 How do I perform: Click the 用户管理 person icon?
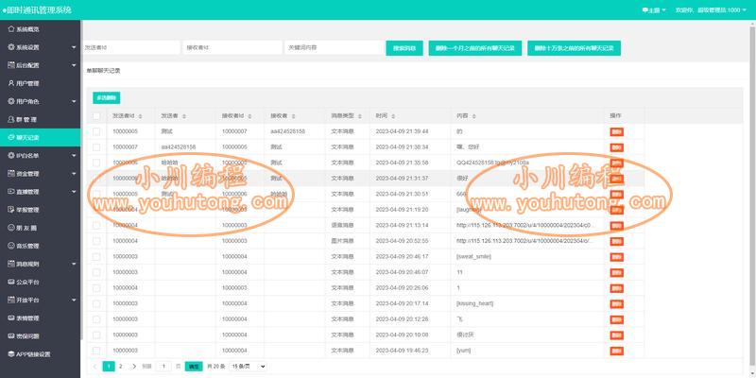(x=11, y=83)
